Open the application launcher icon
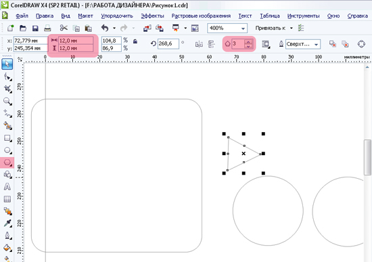Viewport: 372px width, 262px height. 176,28
